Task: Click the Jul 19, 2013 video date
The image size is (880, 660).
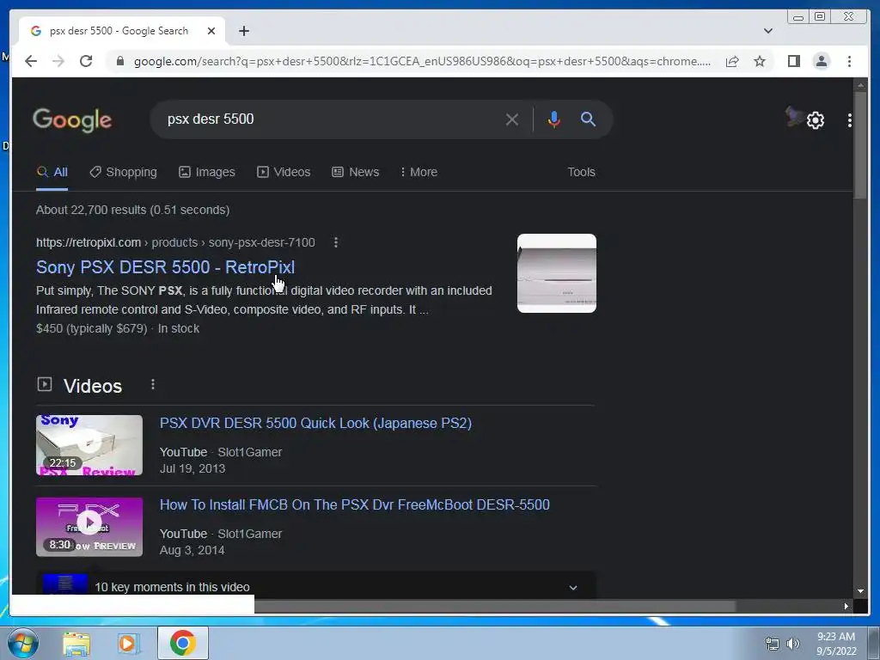Action: coord(192,468)
